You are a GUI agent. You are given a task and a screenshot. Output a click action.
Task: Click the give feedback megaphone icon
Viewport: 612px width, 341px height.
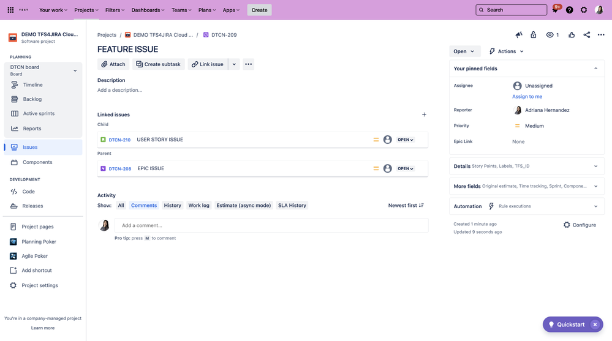click(519, 35)
